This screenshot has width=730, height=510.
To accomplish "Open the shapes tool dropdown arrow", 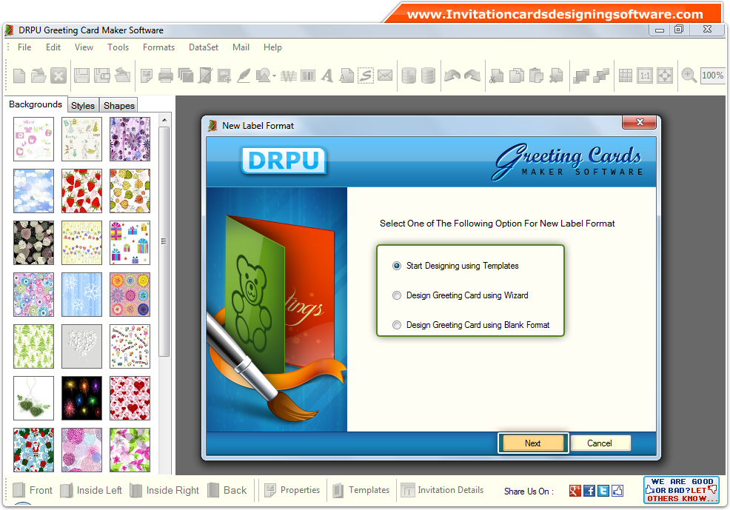I will click(274, 76).
